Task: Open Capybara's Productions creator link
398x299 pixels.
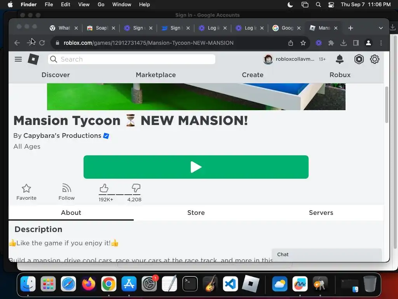Action: (62, 135)
